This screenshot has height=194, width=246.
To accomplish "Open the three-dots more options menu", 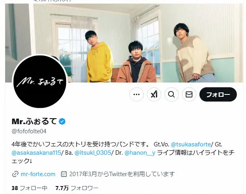I will pos(137,94).
